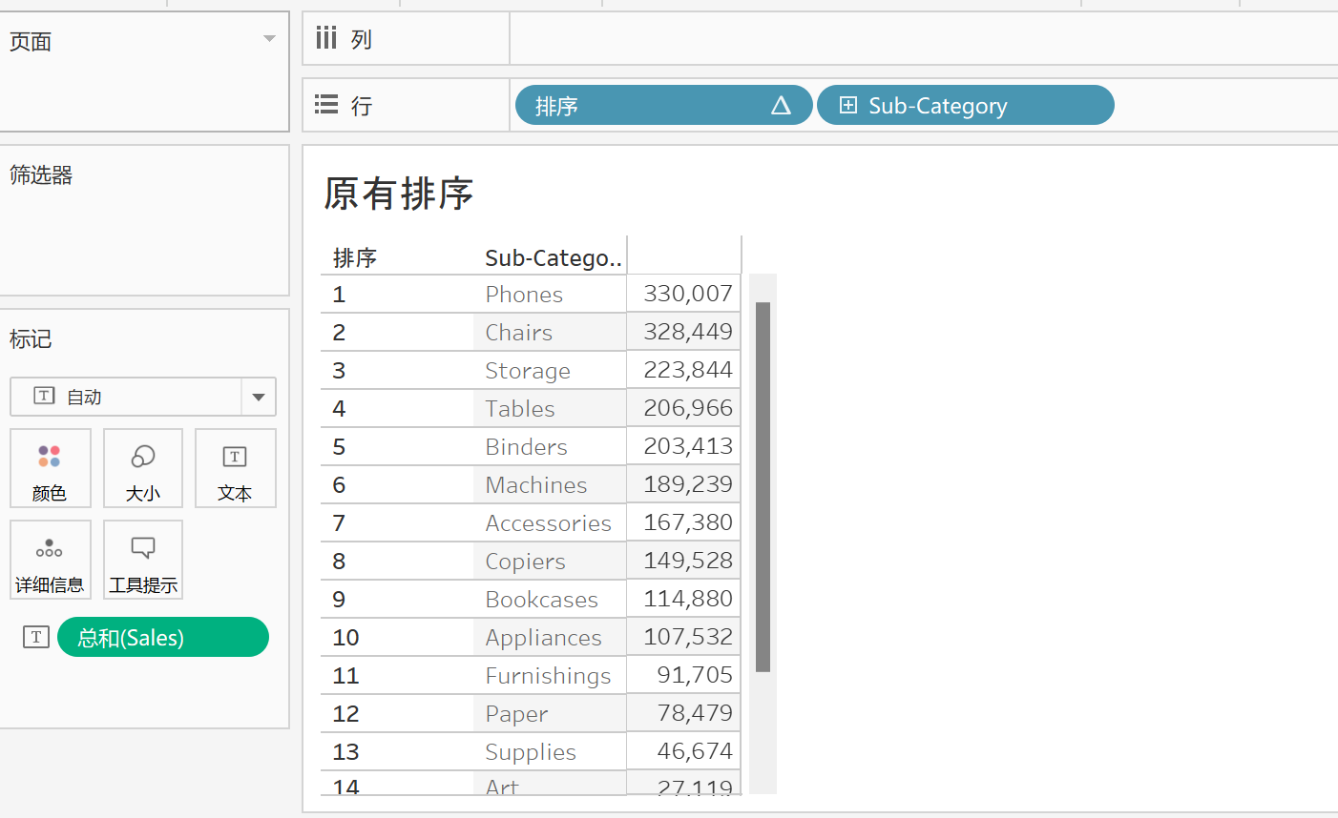The image size is (1338, 818).
Task: Select the 总和(Sales) green pill
Action: point(163,637)
